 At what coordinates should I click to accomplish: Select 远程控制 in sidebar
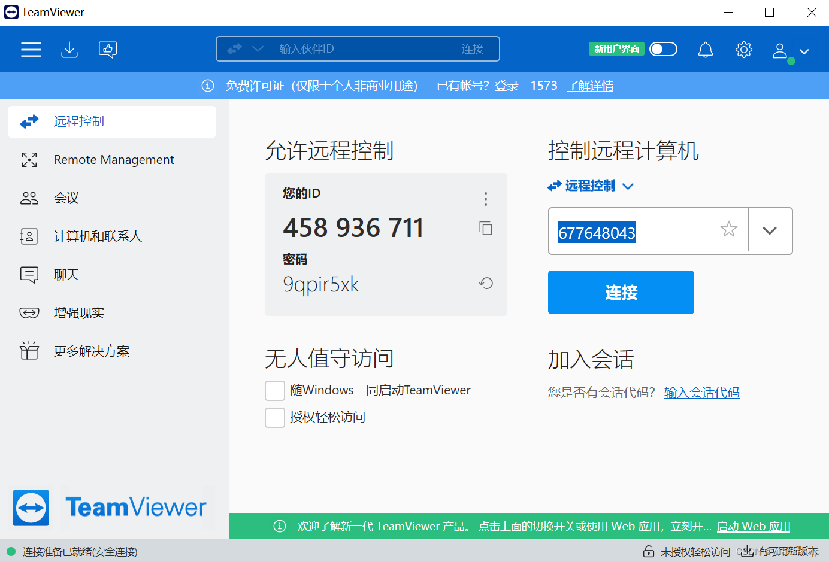click(x=112, y=121)
